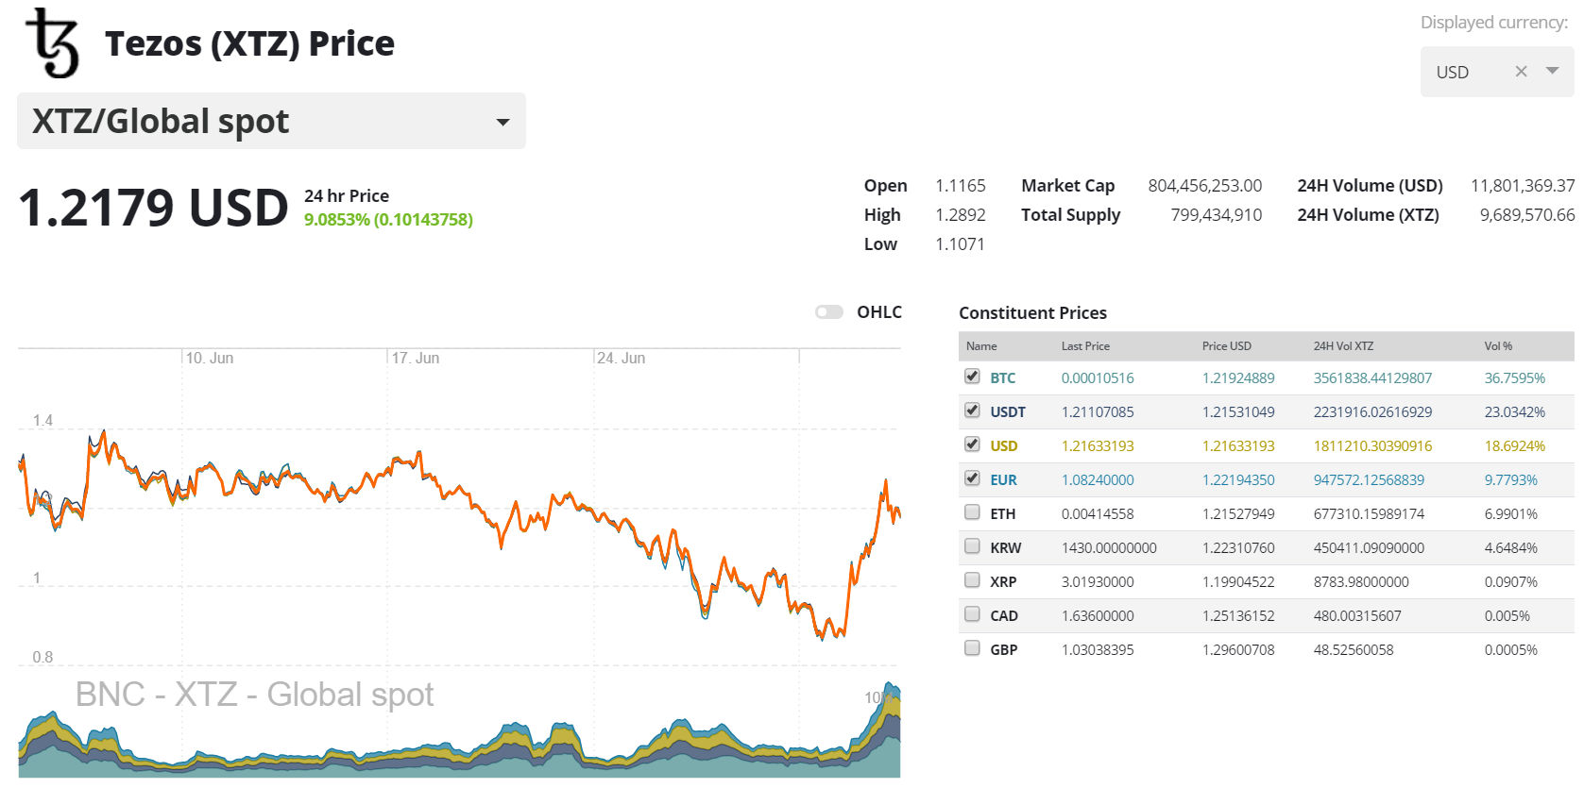This screenshot has height=788, width=1584.
Task: Clear the USD displayed currency selection
Action: 1521,72
